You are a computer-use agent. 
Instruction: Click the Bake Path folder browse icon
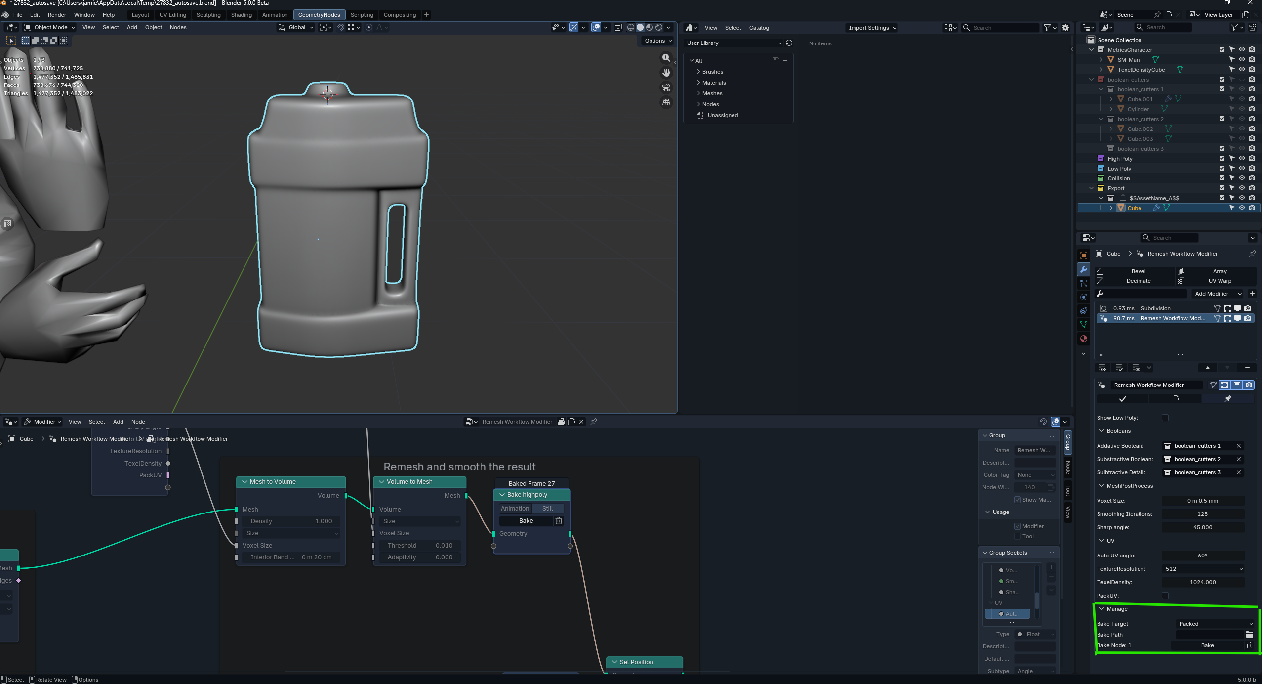(x=1249, y=635)
